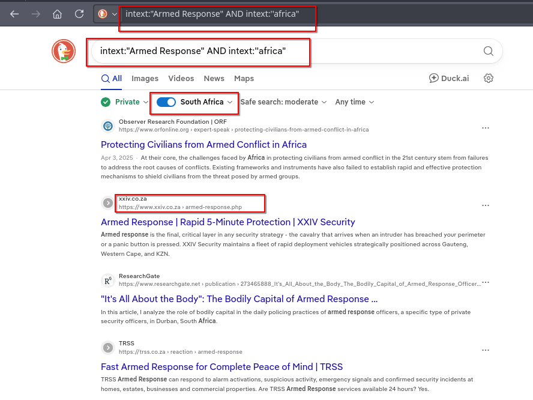Switch to the Maps tab
The image size is (533, 400).
(x=244, y=79)
